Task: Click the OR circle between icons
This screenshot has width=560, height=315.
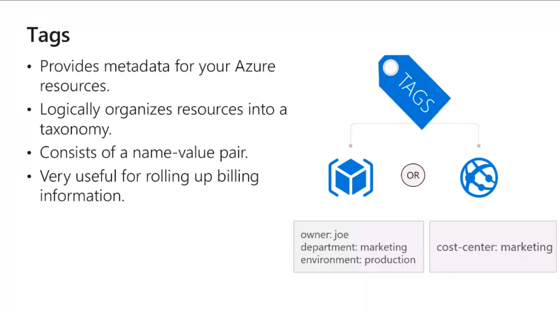Action: point(413,176)
